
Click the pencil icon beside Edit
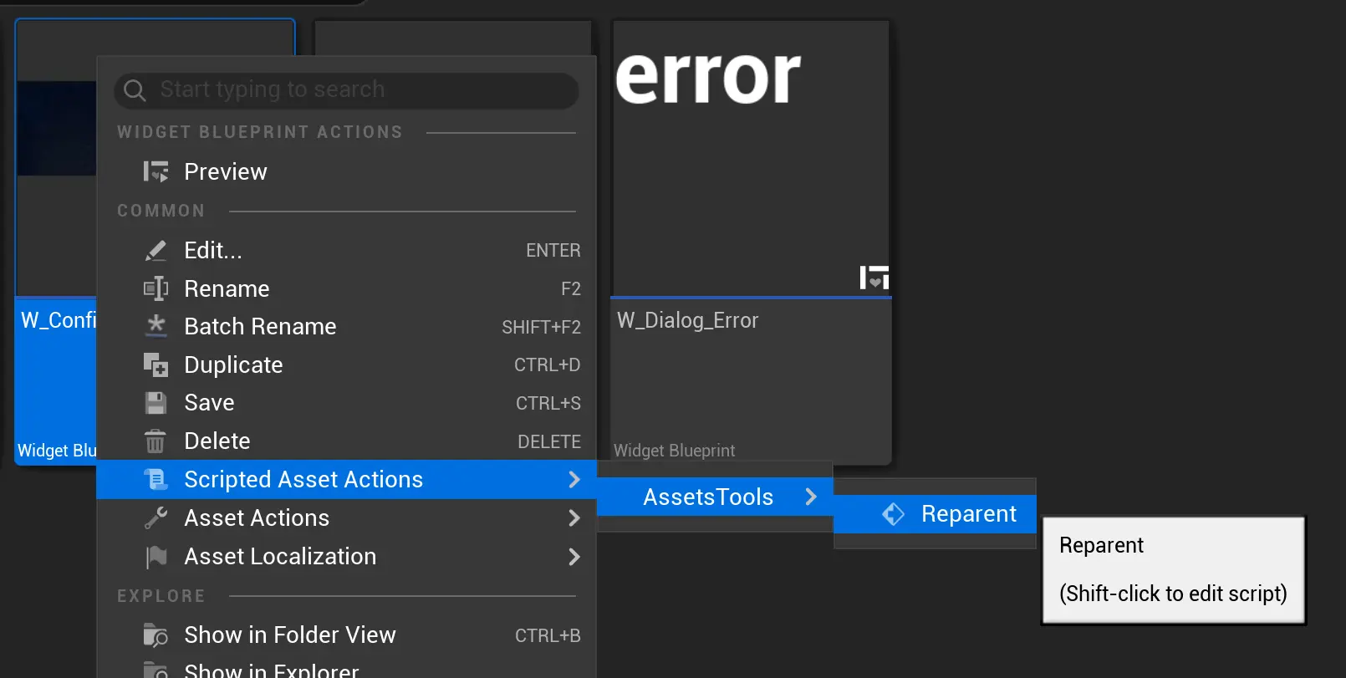[156, 251]
